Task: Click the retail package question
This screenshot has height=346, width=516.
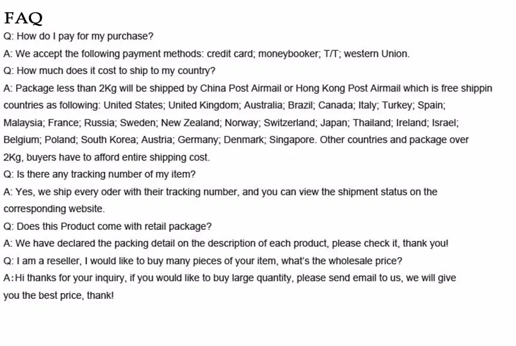Action: click(x=107, y=226)
